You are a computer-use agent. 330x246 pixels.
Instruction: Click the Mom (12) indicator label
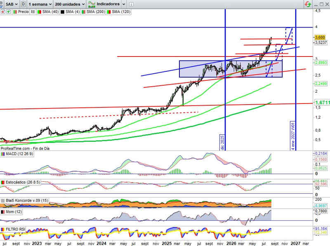[x=14, y=212]
